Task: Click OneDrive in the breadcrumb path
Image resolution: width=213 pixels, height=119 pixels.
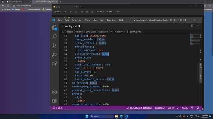Action: pos(91,32)
